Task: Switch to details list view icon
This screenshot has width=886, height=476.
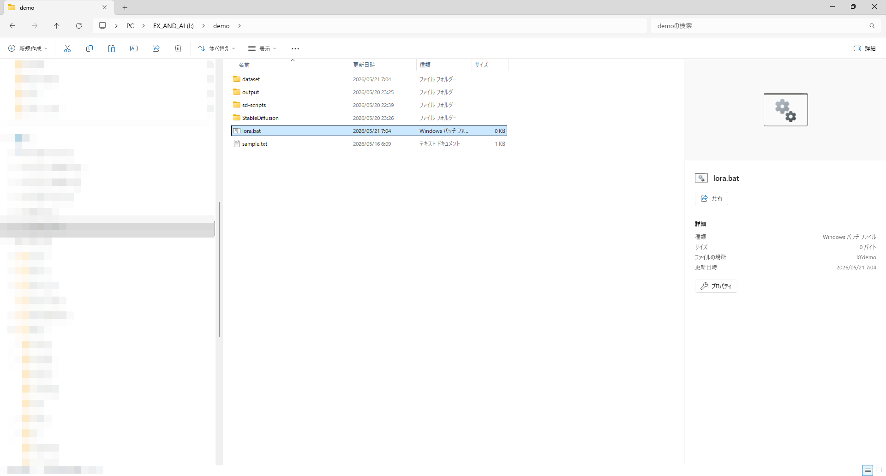Action: click(x=868, y=470)
